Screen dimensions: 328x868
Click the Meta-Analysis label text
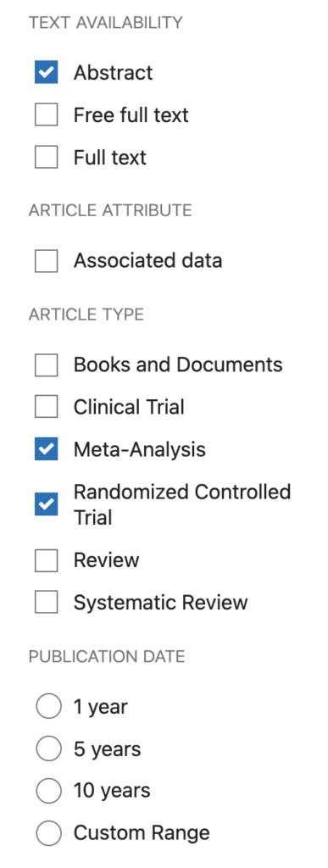139,449
